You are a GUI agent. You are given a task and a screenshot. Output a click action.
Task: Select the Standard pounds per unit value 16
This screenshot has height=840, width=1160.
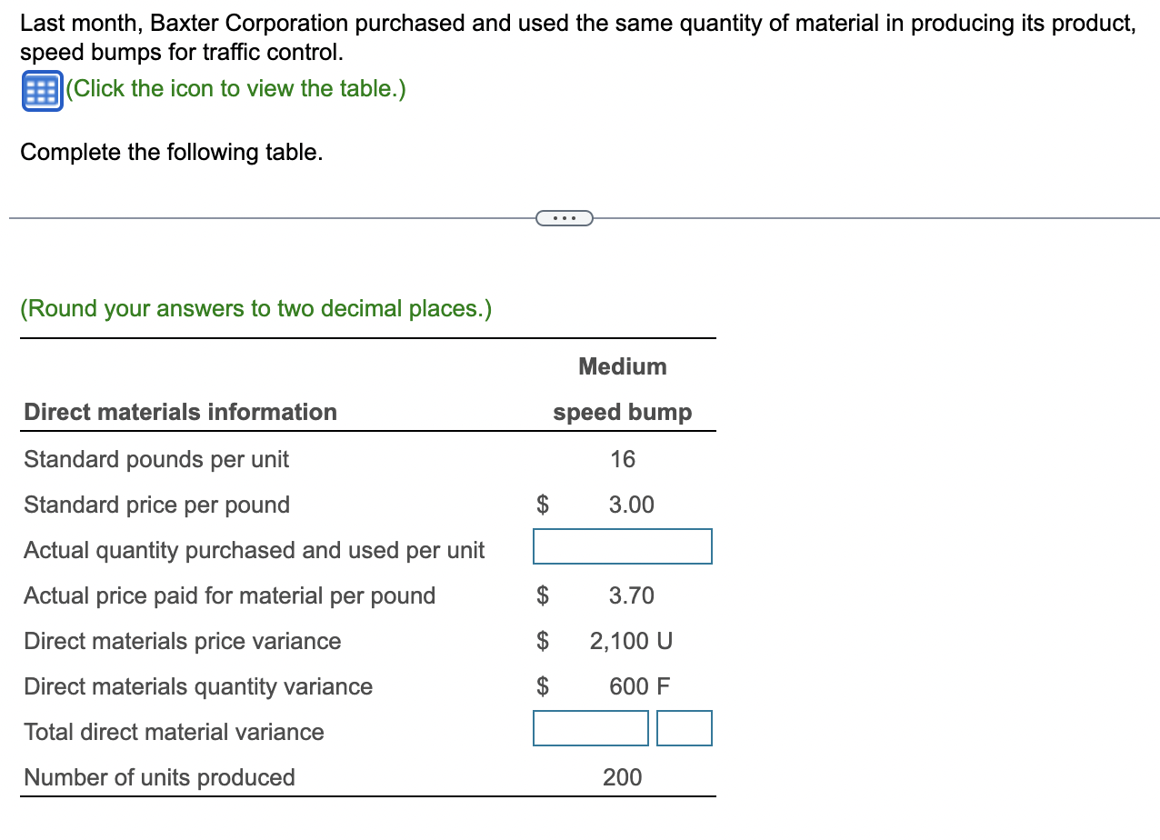622,459
